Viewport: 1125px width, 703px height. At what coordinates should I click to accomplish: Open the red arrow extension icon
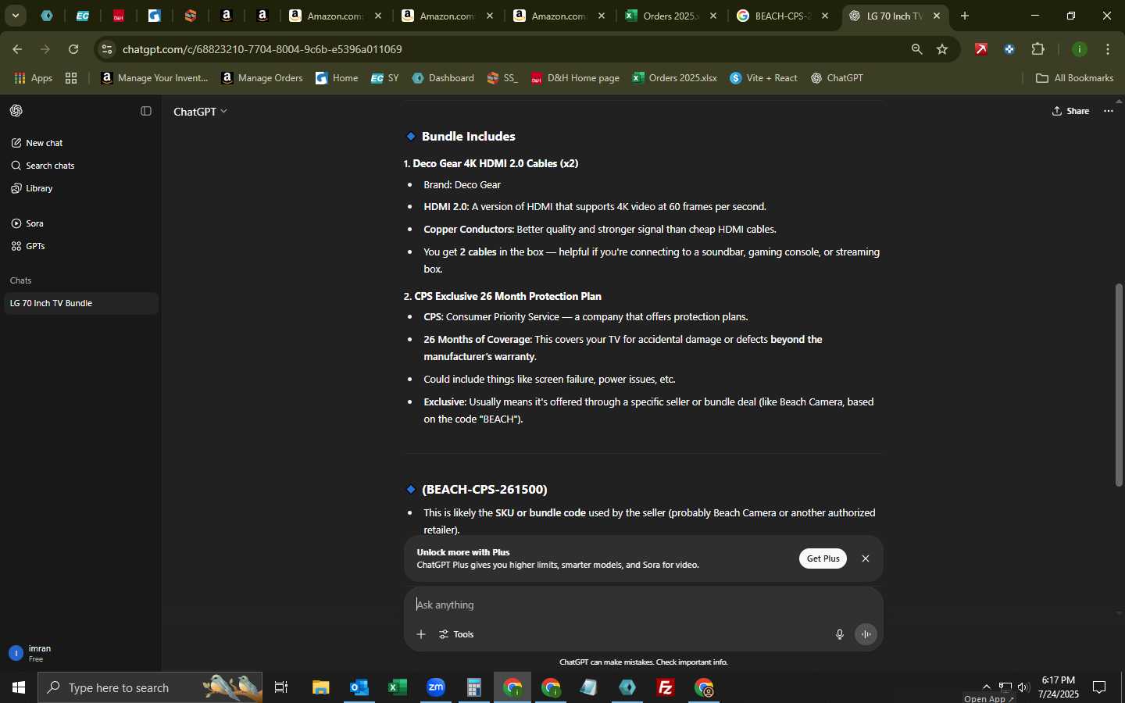pos(981,49)
